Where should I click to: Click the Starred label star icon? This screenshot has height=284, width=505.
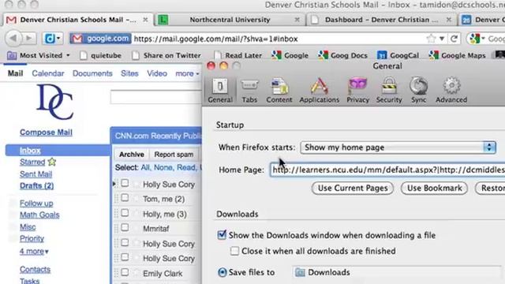click(x=52, y=162)
